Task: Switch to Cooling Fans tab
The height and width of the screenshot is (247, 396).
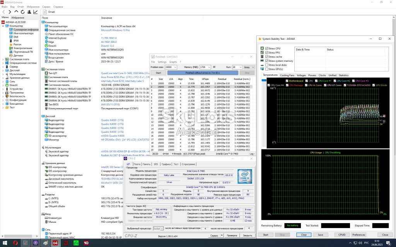Action: click(287, 75)
